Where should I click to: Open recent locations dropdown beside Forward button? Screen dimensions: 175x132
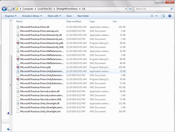pyautogui.click(x=14, y=9)
